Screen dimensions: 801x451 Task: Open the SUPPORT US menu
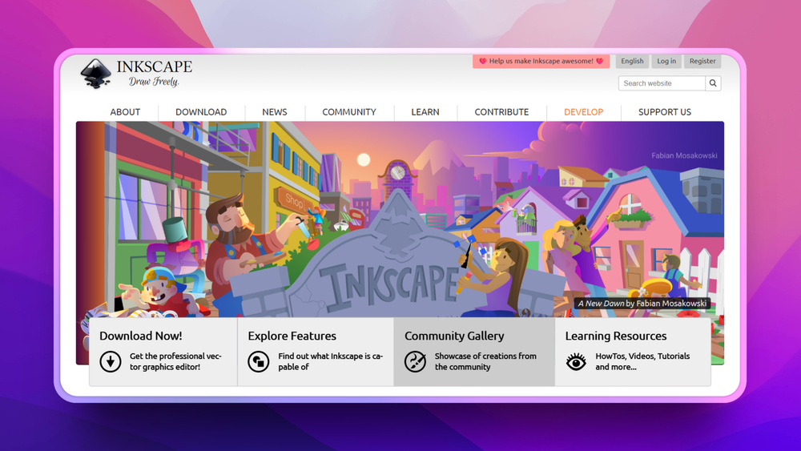coord(665,112)
